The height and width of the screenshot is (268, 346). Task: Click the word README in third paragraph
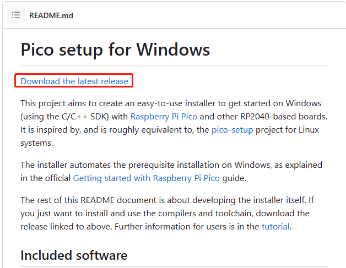98,200
